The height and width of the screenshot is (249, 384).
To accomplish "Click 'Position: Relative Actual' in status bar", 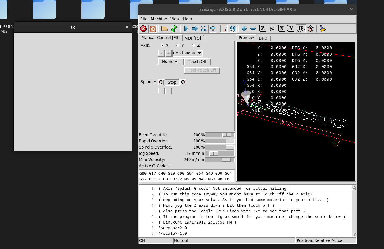I will point(326,240).
